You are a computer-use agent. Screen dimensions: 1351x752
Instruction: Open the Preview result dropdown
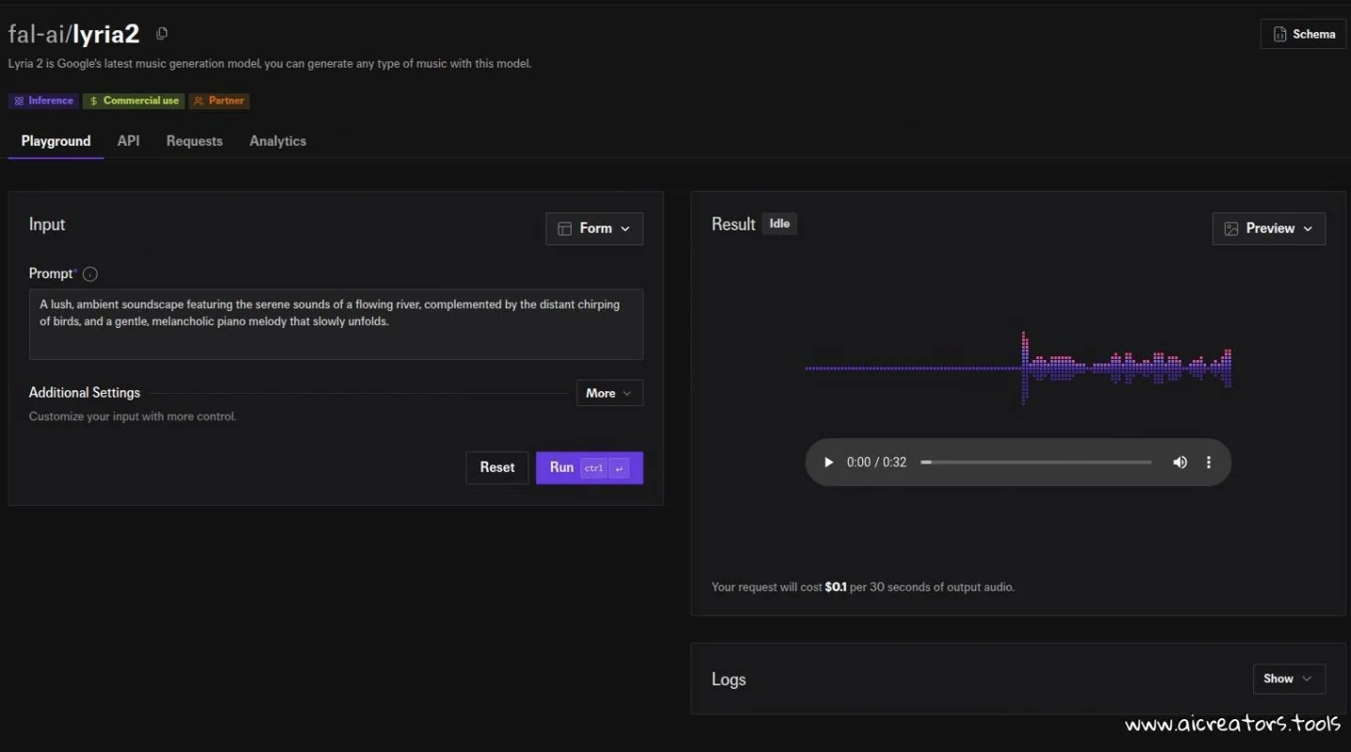(x=1268, y=228)
